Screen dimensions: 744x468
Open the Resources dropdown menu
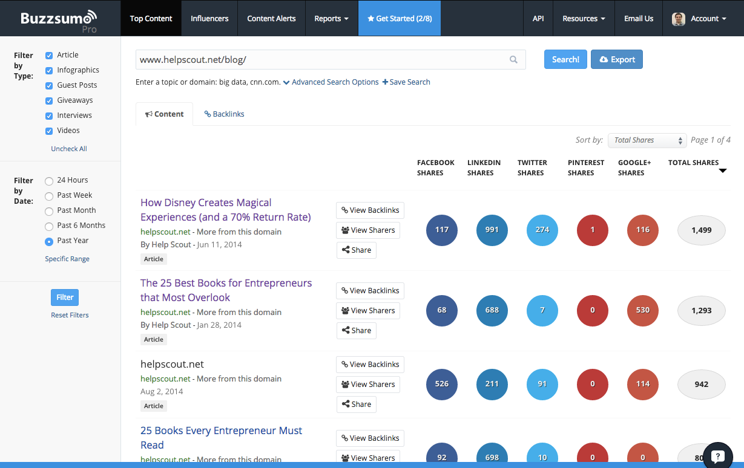tap(584, 18)
